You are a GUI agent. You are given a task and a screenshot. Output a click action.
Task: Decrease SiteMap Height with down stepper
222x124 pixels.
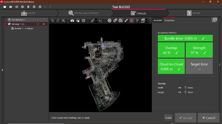click(x=185, y=93)
